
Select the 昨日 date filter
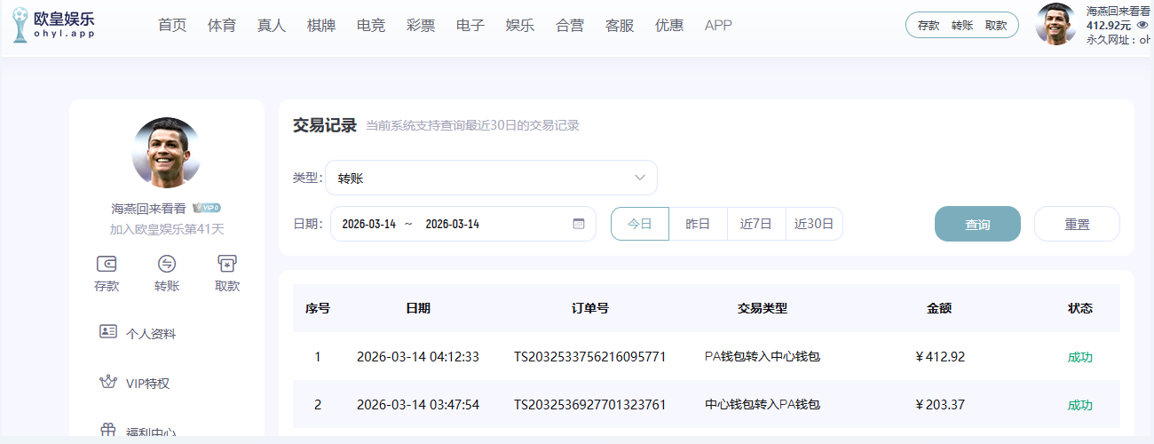pos(698,224)
